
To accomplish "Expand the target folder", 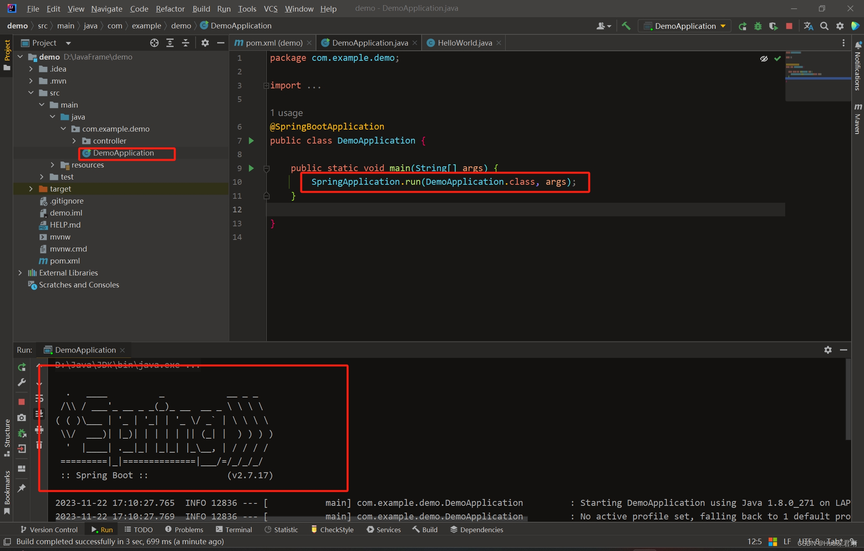I will click(x=31, y=189).
